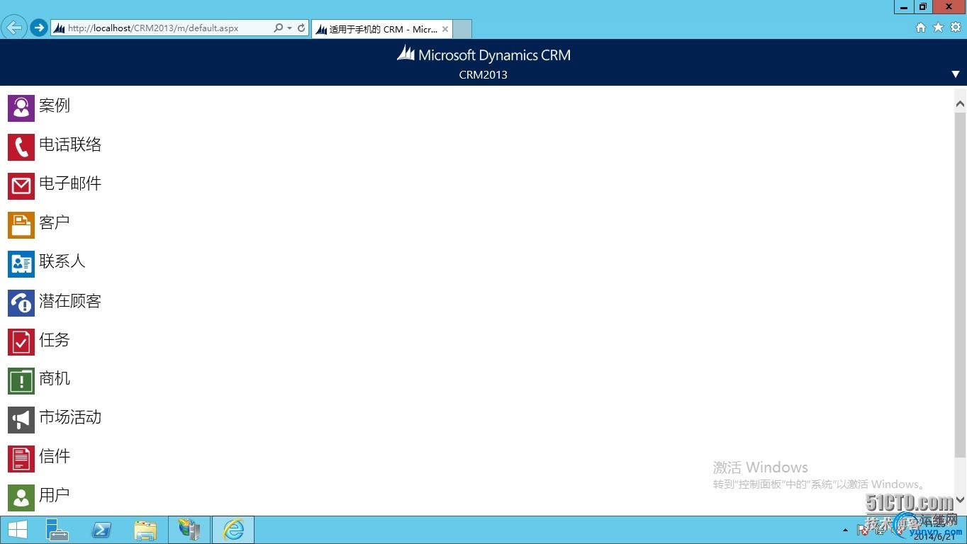967x544 pixels.
Task: Open the taskbar app beside File Explorer
Action: pyautogui.click(x=189, y=530)
